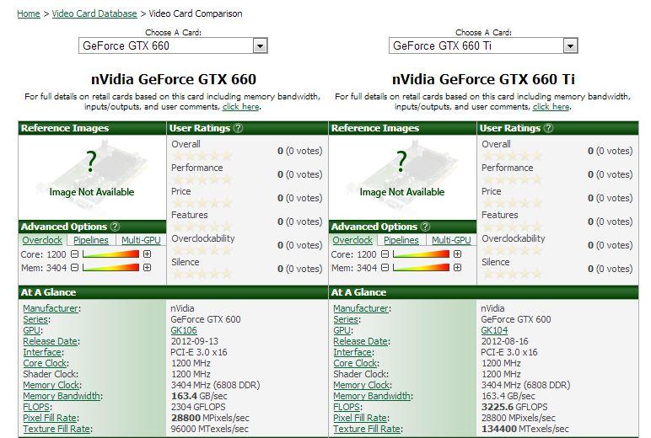Open the GeForce GTX 660 Ti card dropdown
651x438 pixels.
tap(483, 45)
